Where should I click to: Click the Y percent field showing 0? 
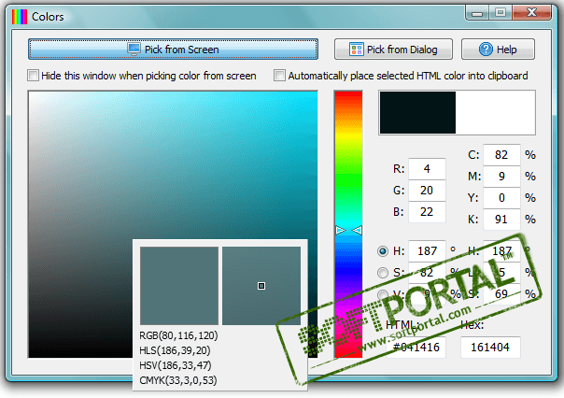coord(501,198)
